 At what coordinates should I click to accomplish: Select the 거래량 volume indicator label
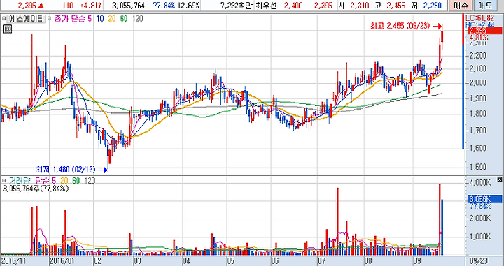(19, 181)
